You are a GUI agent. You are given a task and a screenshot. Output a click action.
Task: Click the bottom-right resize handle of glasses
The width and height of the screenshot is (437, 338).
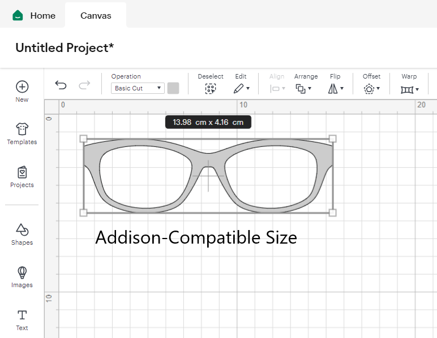click(332, 213)
